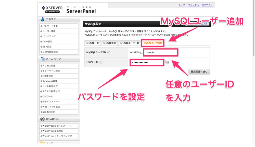255x147 pixels.
Task: Click the account person icon
Action: (43, 19)
